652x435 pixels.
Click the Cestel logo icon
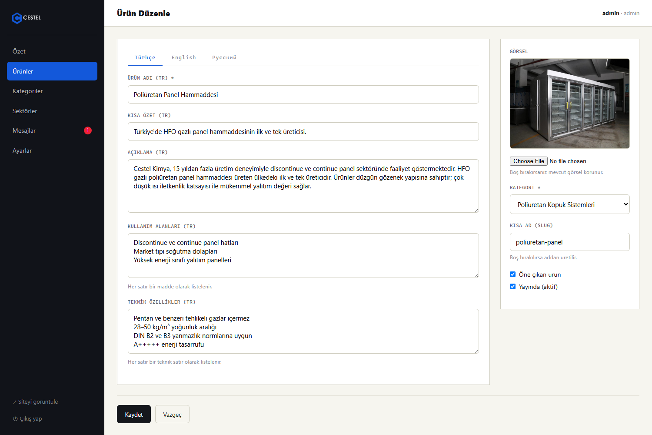click(17, 18)
